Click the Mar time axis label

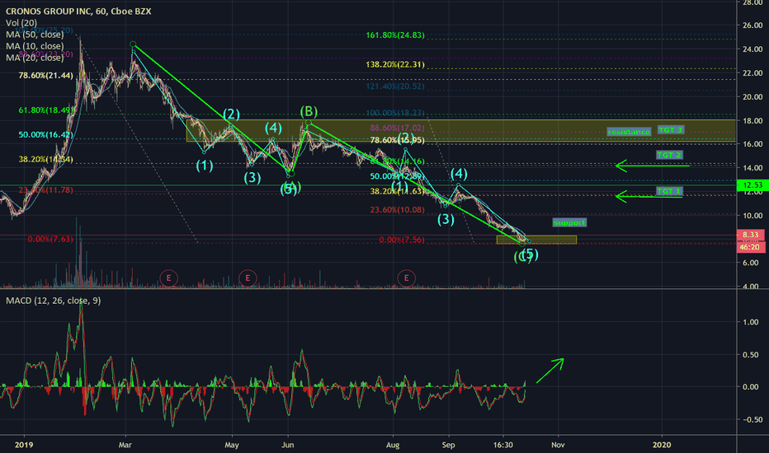coord(125,445)
